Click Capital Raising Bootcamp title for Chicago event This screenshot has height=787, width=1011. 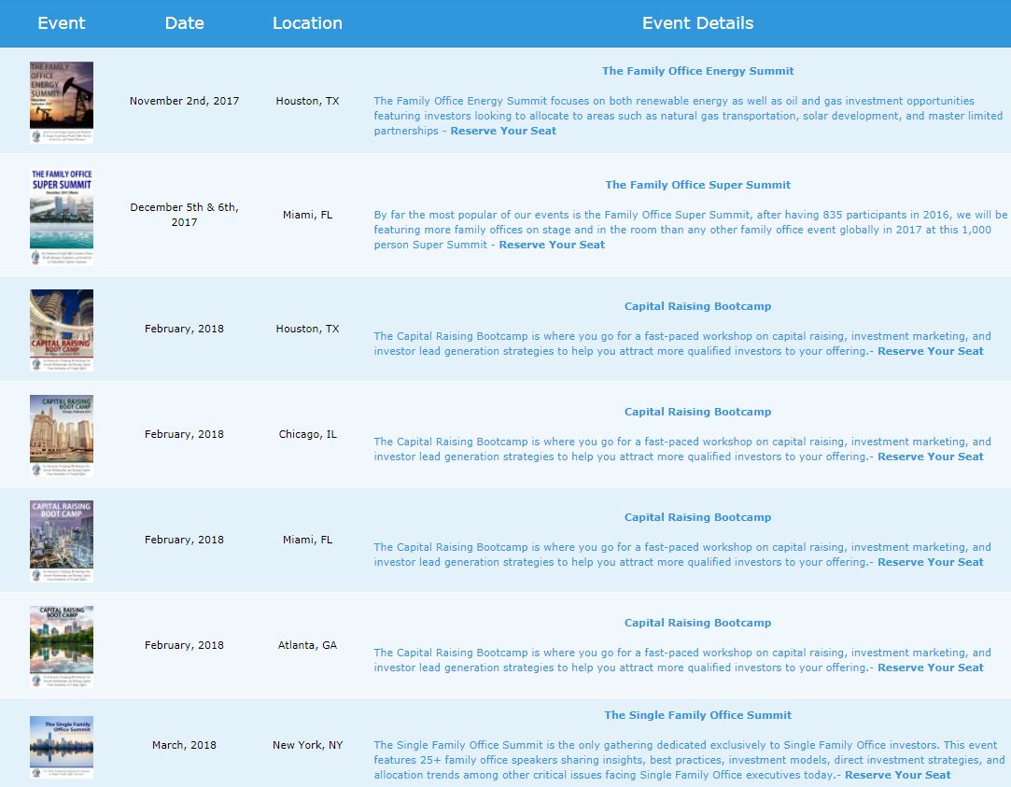(697, 412)
